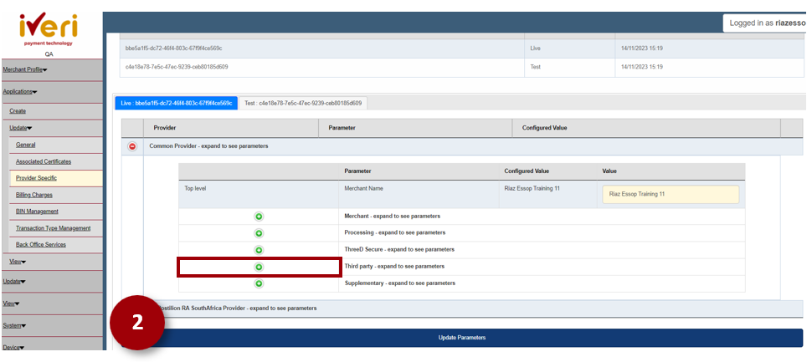Open BIN Management page

37,212
